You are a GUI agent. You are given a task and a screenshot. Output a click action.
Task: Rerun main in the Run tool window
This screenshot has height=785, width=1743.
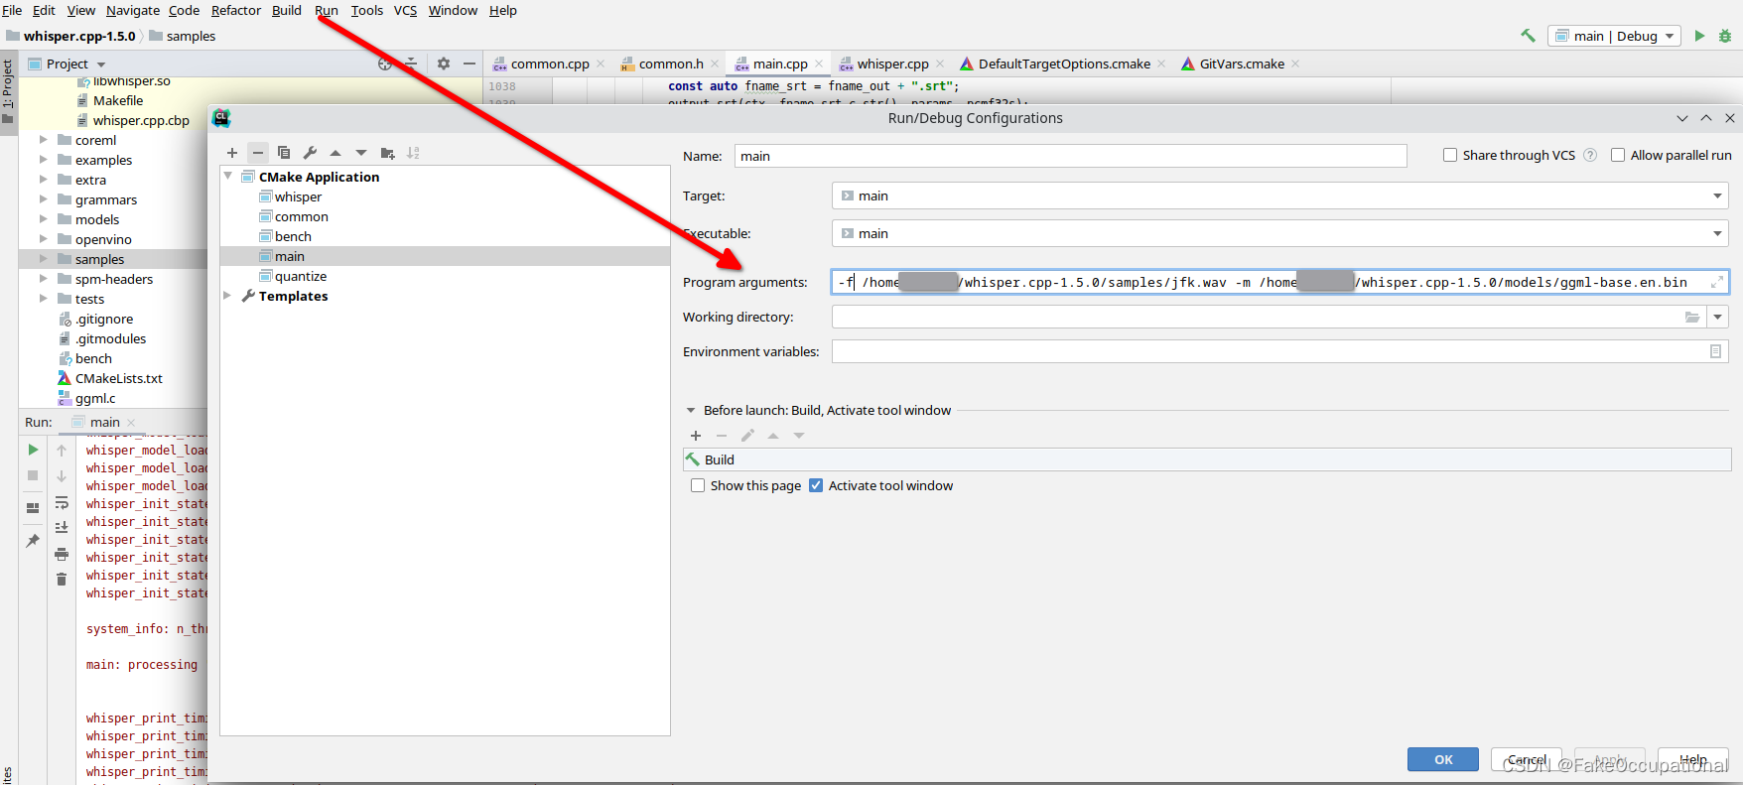pyautogui.click(x=33, y=450)
